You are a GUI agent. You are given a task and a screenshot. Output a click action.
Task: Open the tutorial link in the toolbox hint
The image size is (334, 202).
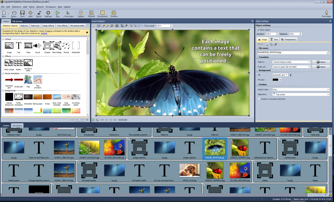click(44, 33)
